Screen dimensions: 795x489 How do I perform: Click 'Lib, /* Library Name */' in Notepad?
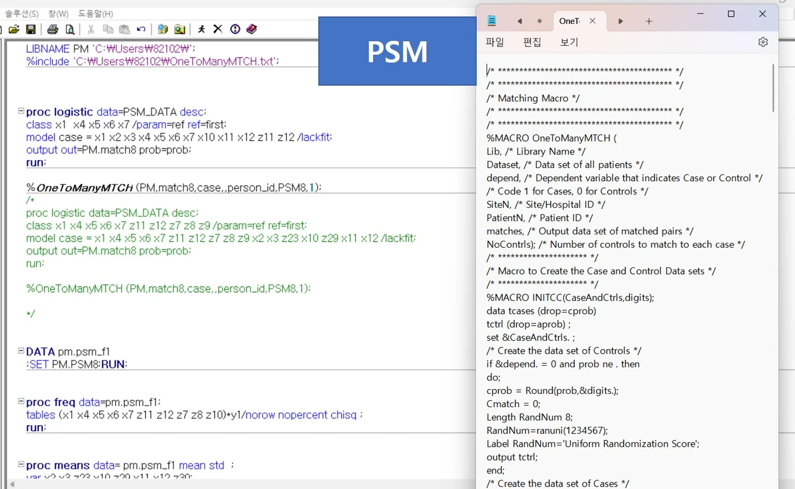click(536, 152)
